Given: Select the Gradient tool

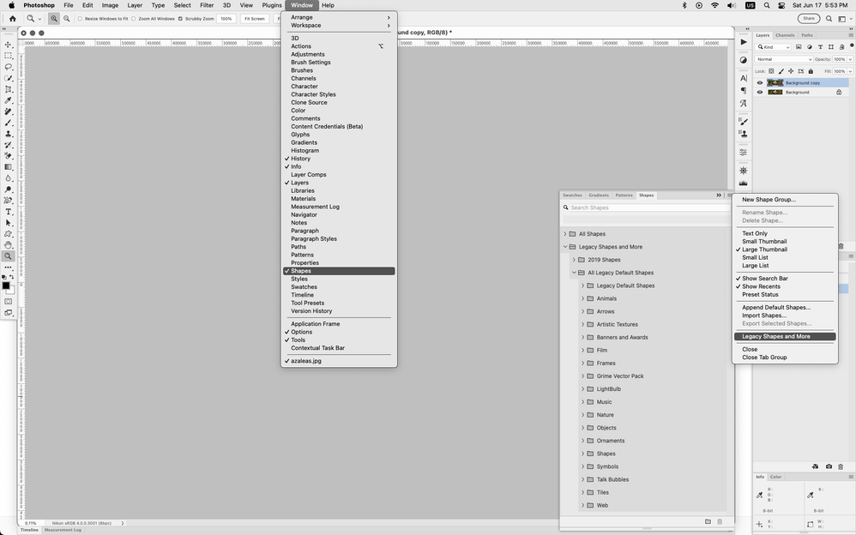Looking at the screenshot, I should coord(9,167).
